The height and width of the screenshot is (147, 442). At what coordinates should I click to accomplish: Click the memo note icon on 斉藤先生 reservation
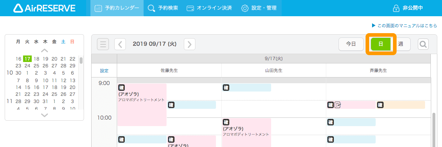pos(338,105)
